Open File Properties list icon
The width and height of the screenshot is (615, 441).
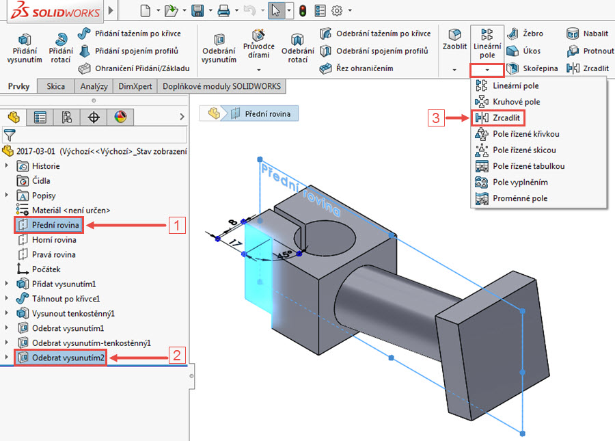(320, 10)
